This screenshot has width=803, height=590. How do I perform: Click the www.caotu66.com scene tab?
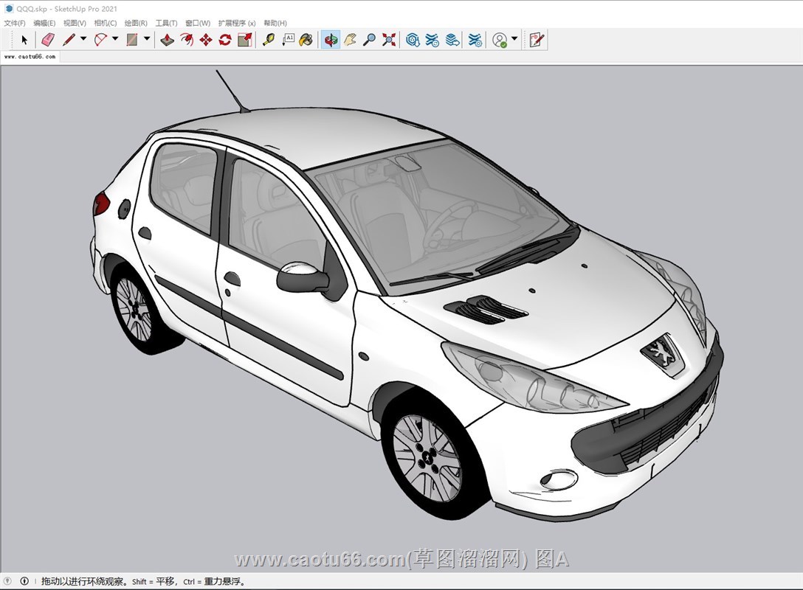[30, 56]
